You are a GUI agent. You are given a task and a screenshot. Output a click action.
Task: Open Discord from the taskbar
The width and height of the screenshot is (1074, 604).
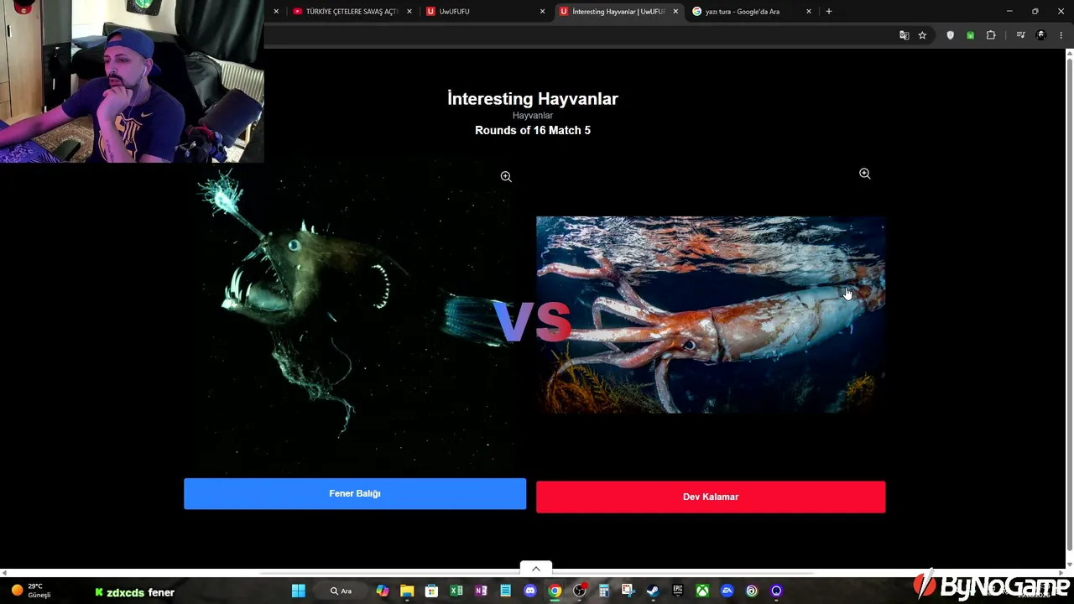(530, 591)
